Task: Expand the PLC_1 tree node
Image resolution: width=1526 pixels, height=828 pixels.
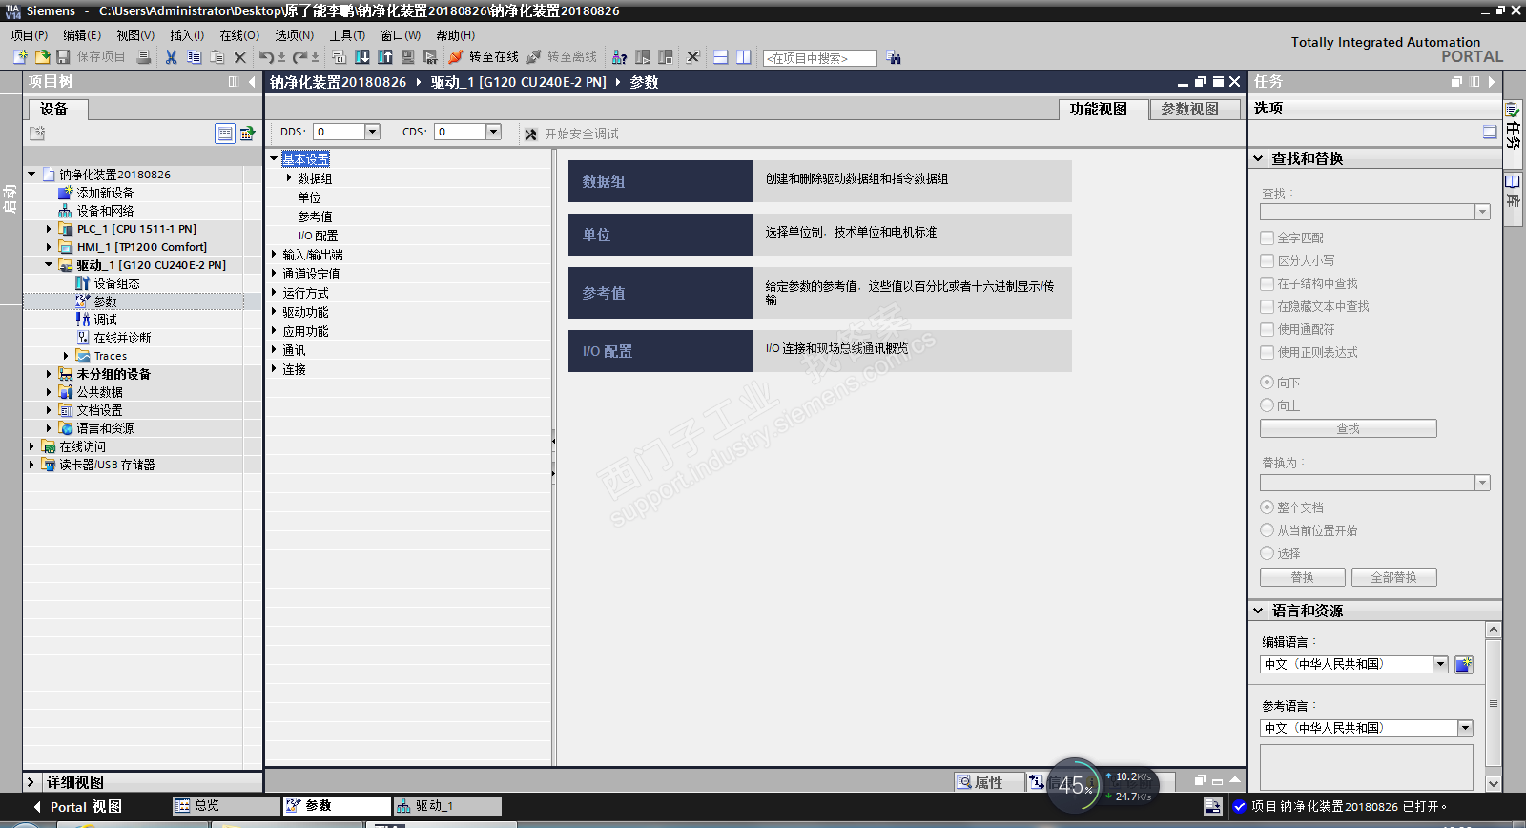Action: [x=49, y=229]
